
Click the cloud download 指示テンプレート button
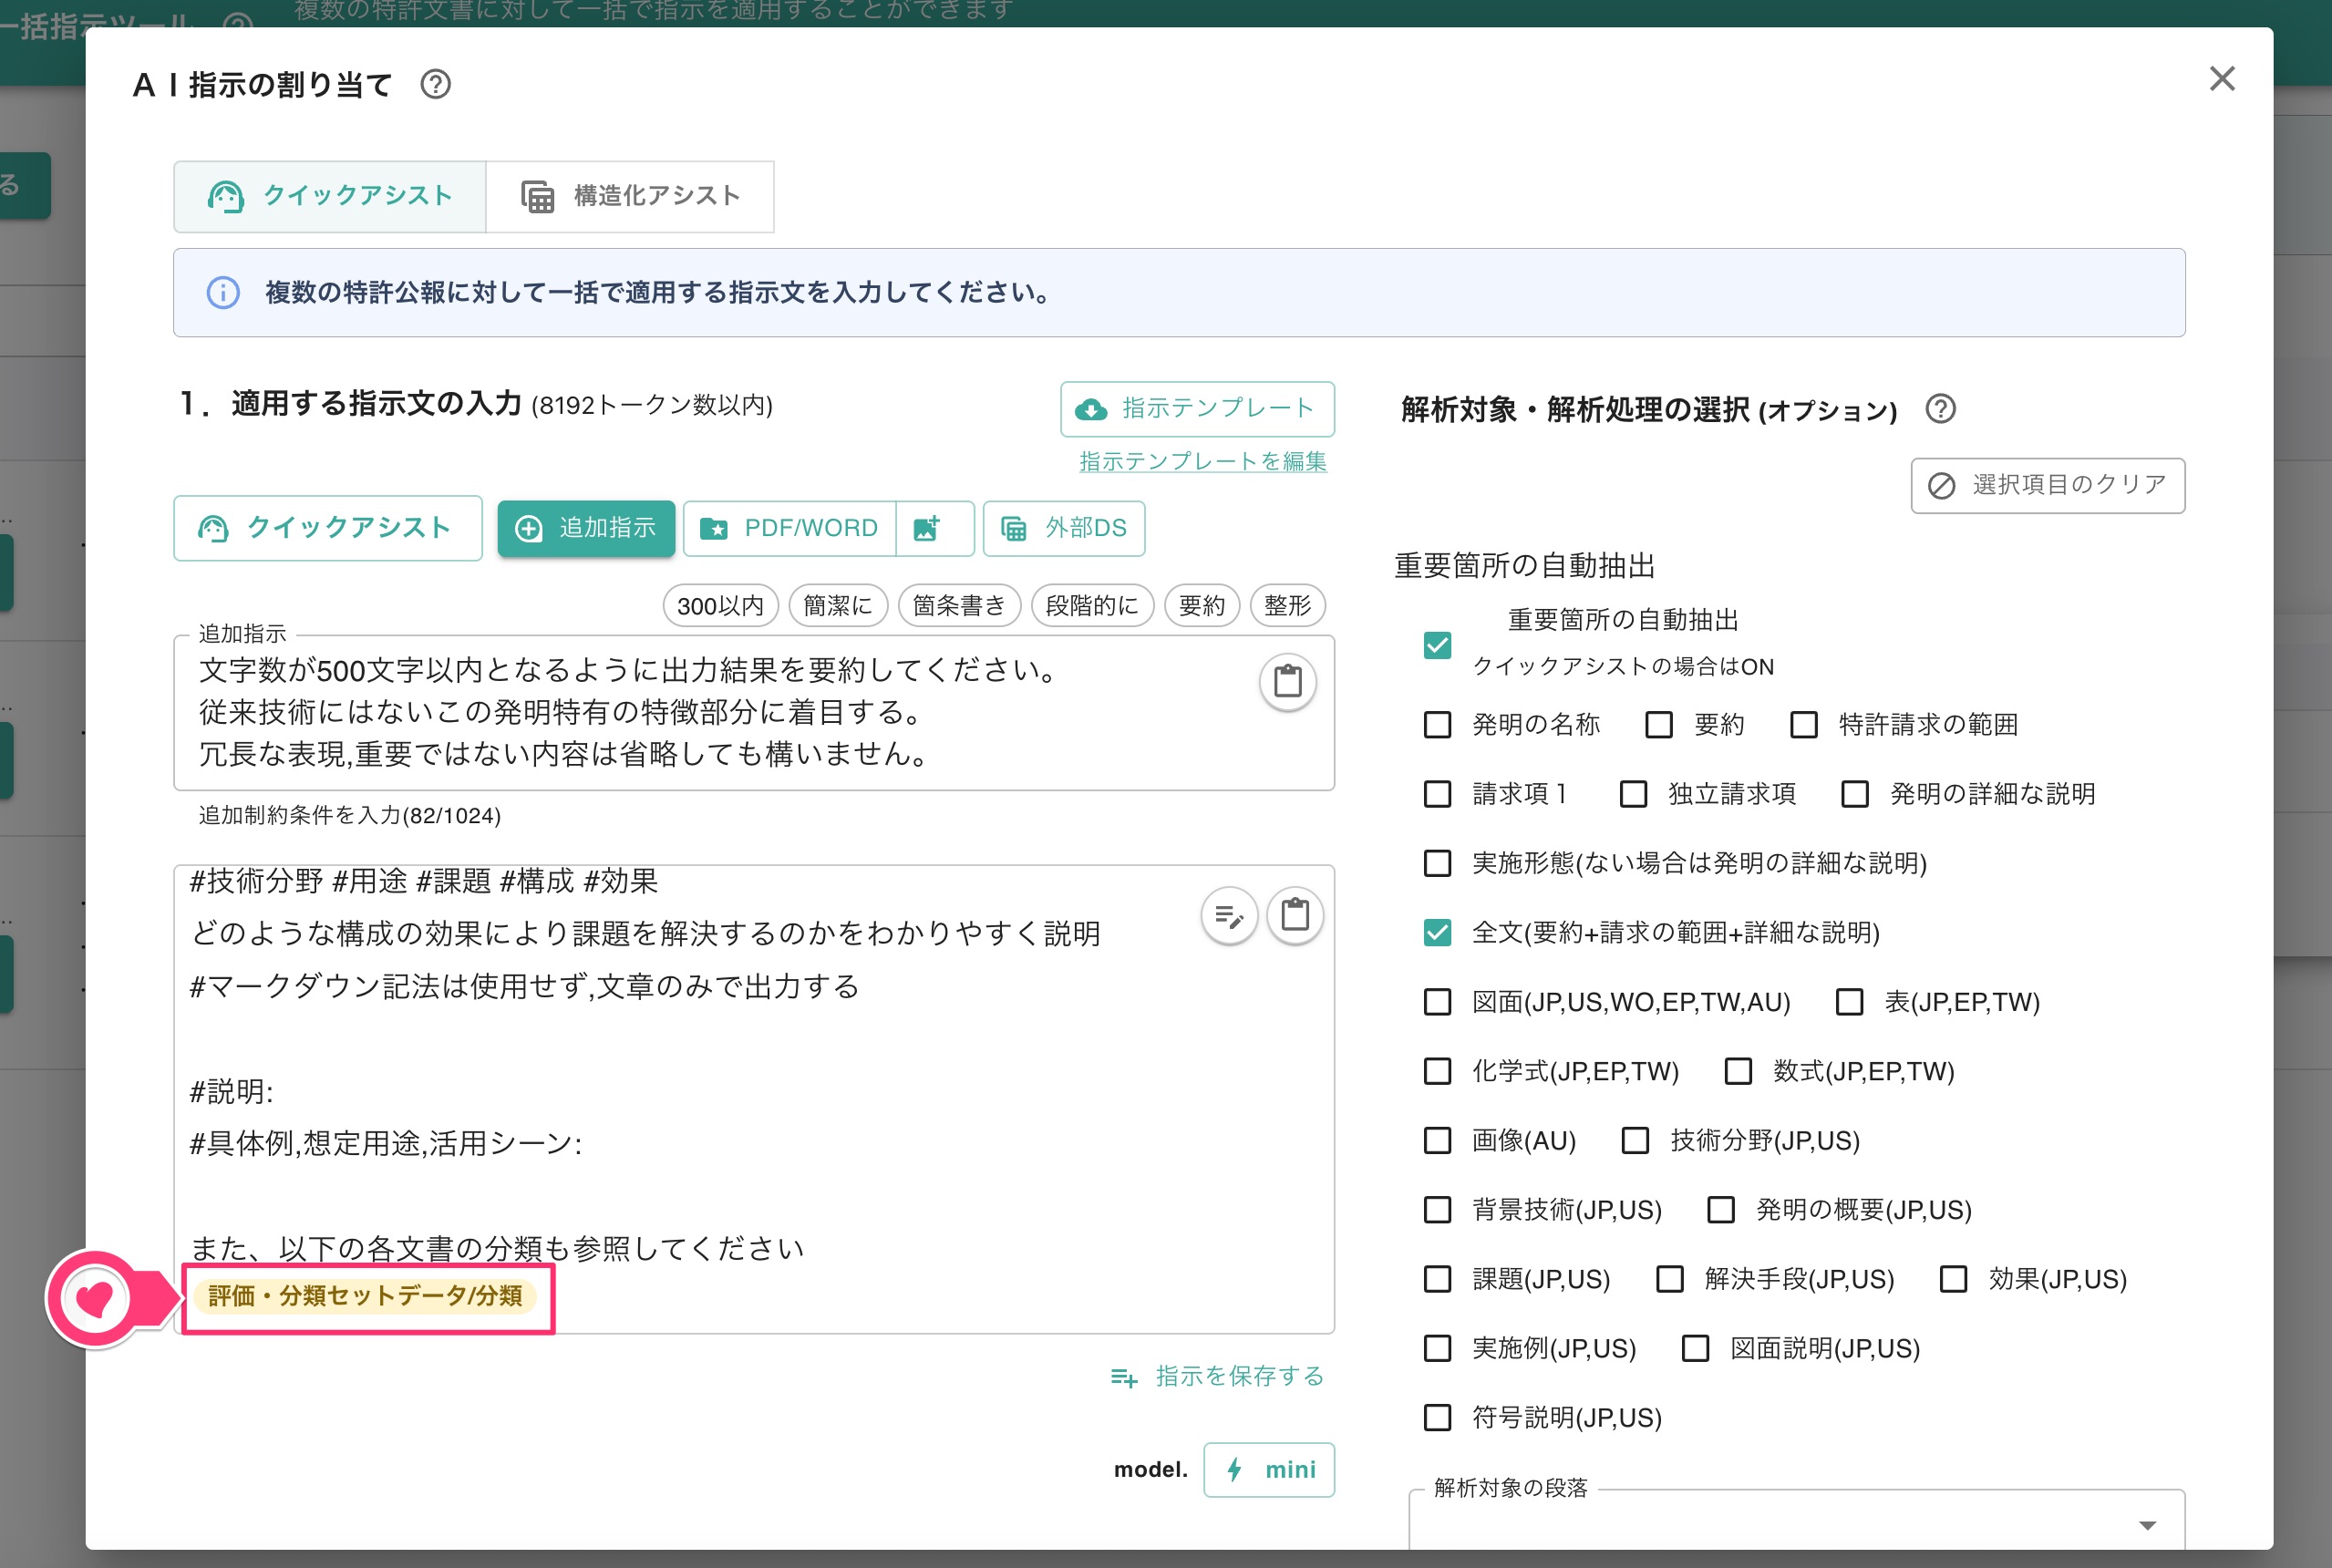click(x=1196, y=409)
